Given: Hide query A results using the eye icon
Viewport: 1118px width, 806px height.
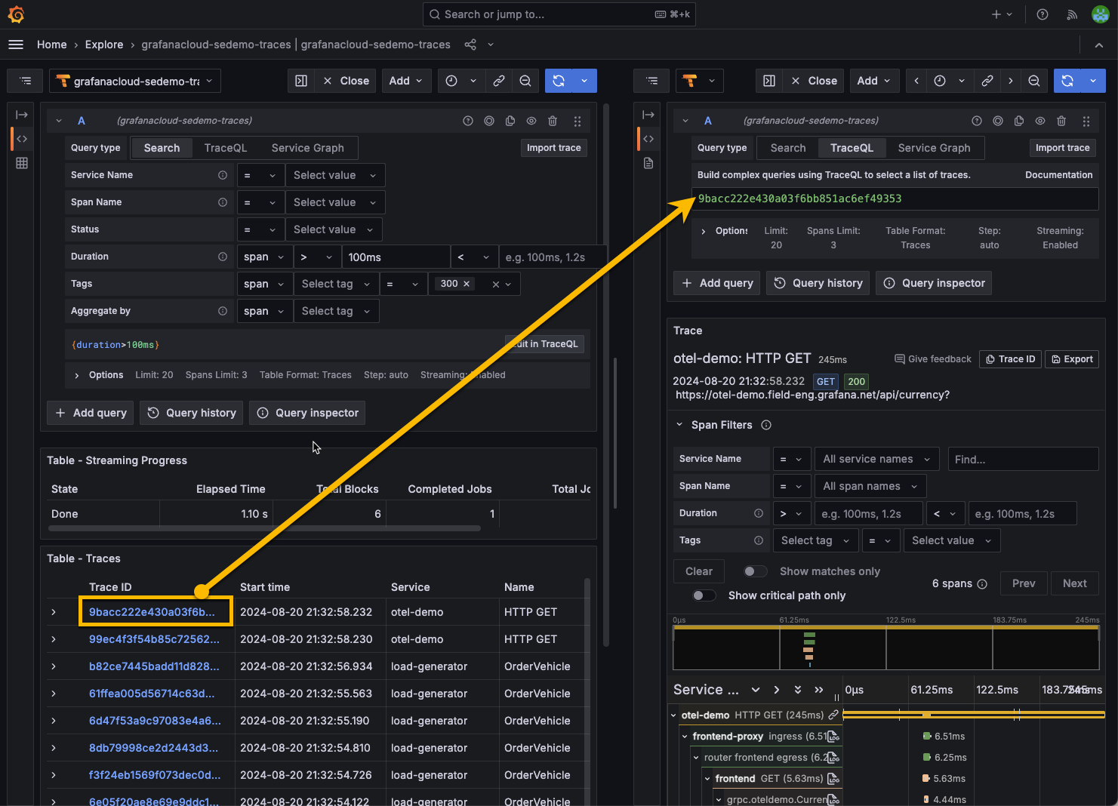Looking at the screenshot, I should coord(531,120).
